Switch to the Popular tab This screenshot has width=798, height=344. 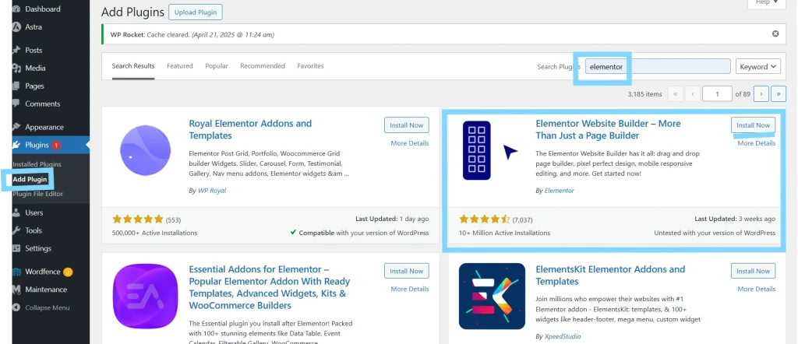[x=217, y=66]
